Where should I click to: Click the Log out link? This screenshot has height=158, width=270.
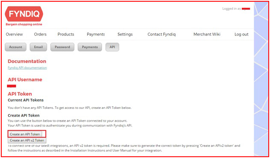[x=241, y=34]
